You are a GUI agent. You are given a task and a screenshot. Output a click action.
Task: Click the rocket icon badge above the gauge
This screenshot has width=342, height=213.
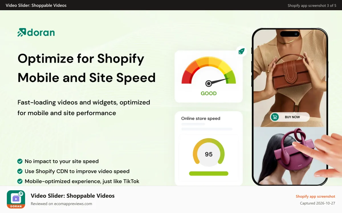click(241, 51)
